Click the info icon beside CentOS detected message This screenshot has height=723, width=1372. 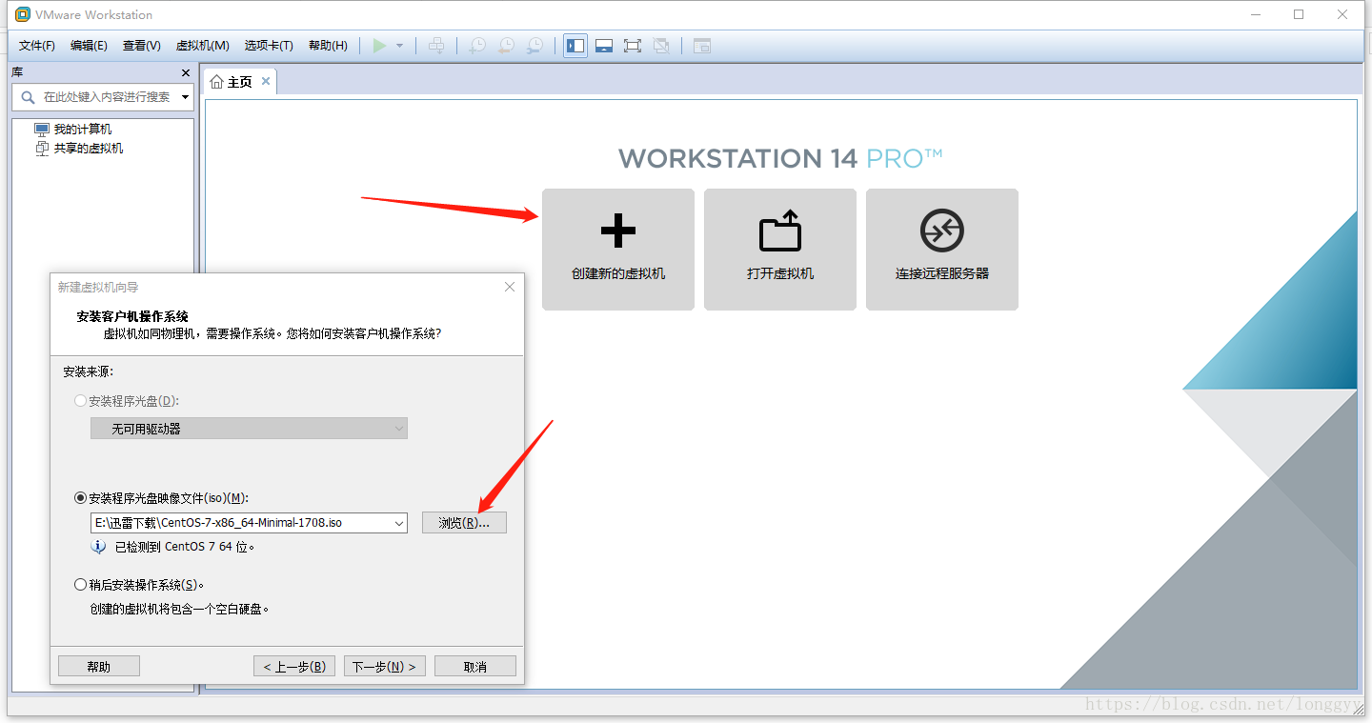(x=98, y=547)
